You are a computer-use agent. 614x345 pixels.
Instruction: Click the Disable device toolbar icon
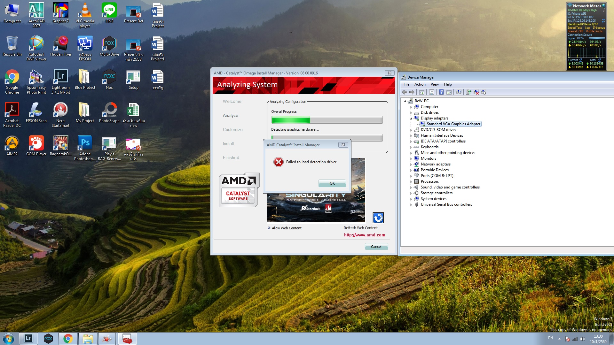coord(484,92)
